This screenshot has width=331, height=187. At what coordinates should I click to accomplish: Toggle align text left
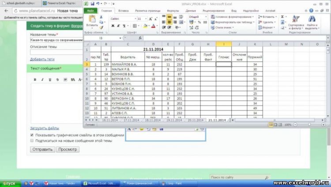pos(164,22)
